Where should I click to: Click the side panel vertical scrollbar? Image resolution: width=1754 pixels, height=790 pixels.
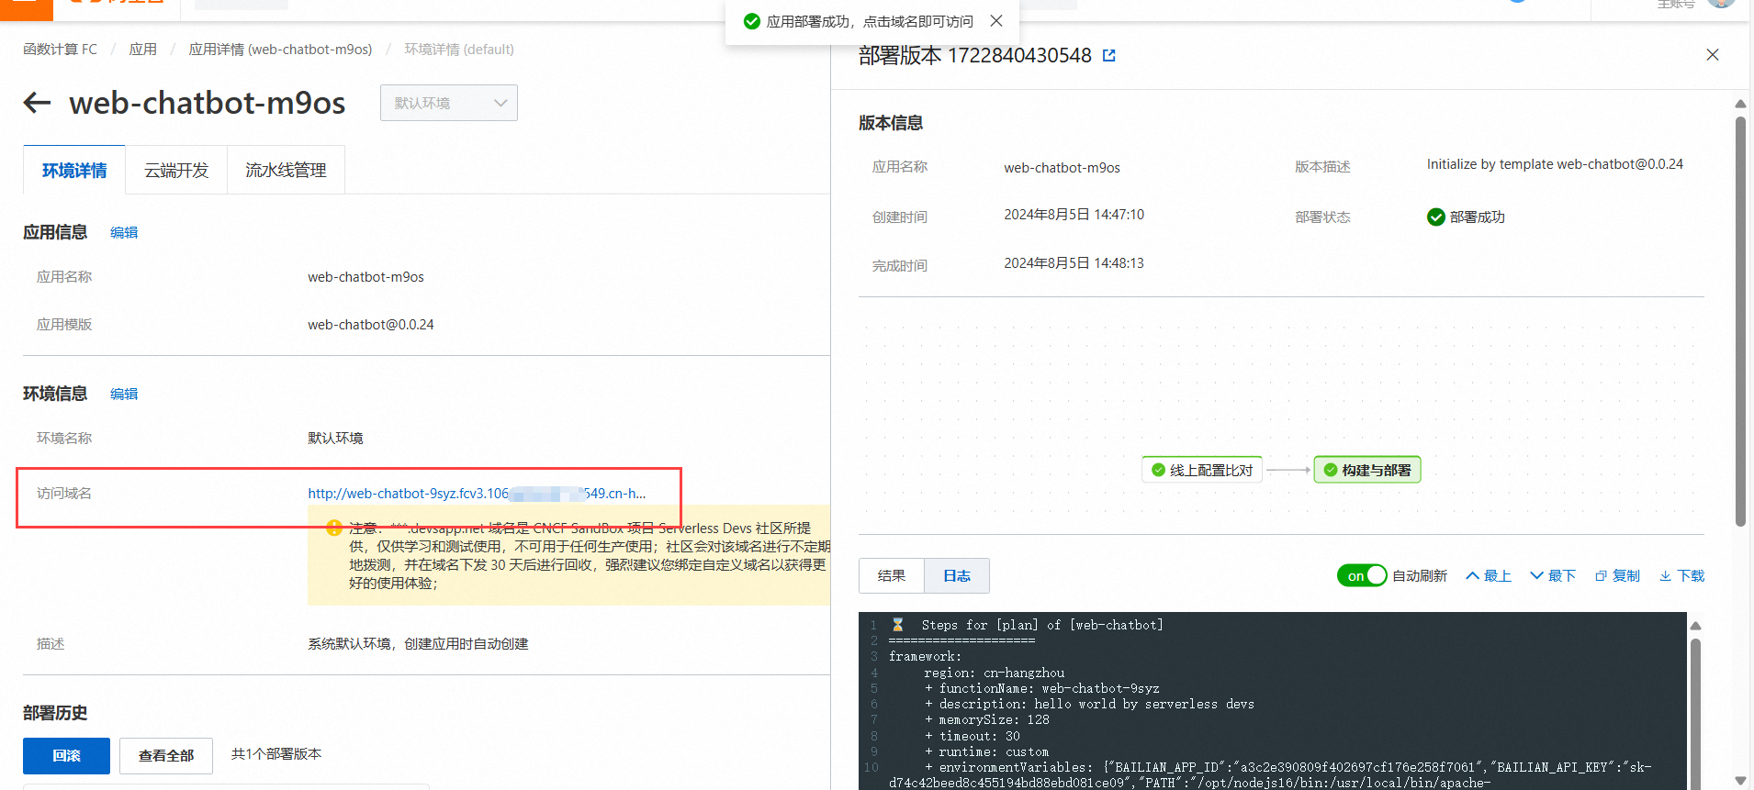click(1740, 321)
